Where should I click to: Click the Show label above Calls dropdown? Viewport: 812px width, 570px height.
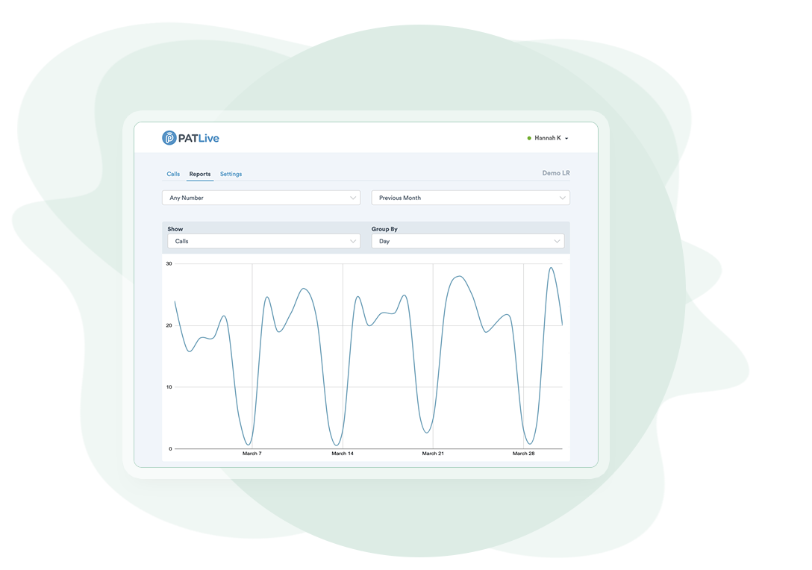175,229
